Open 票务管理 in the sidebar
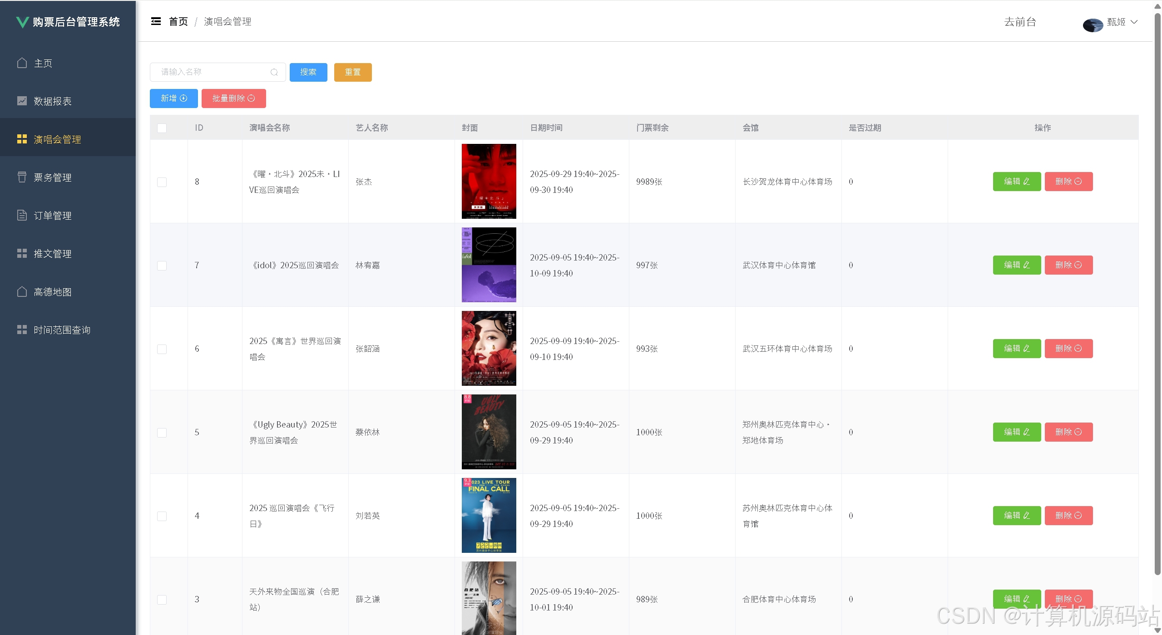 68,177
